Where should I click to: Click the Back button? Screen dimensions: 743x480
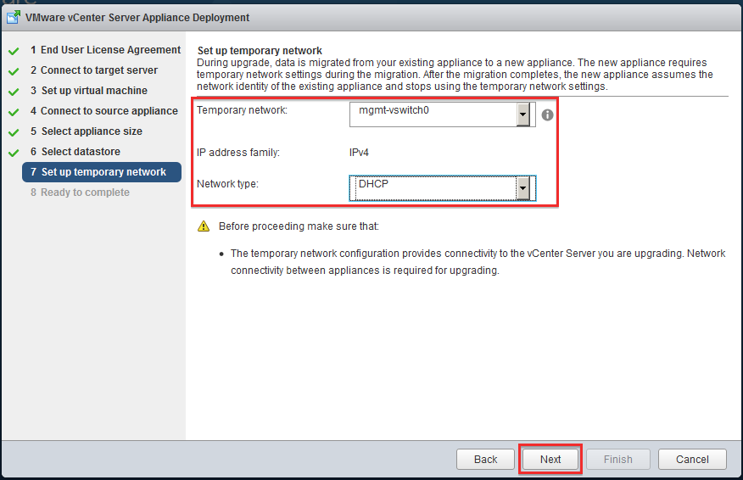tap(485, 459)
